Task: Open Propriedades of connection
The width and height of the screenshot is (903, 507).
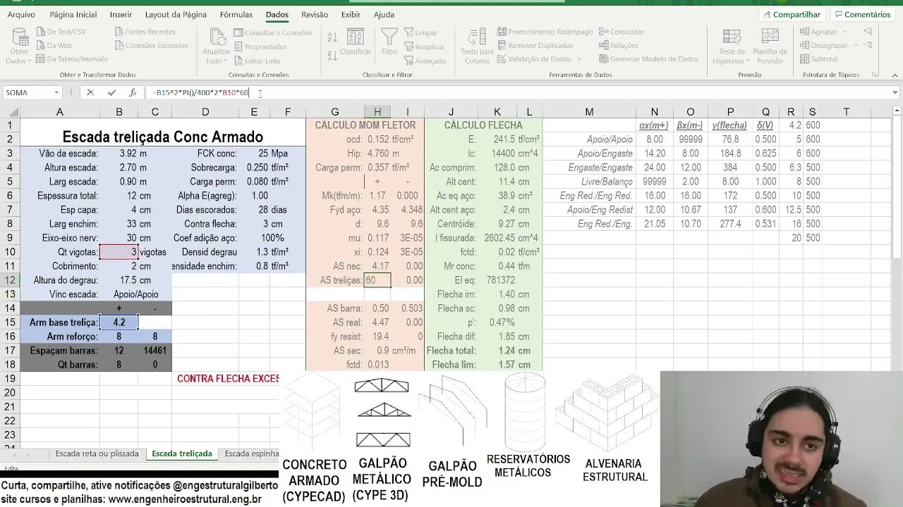Action: pos(260,46)
